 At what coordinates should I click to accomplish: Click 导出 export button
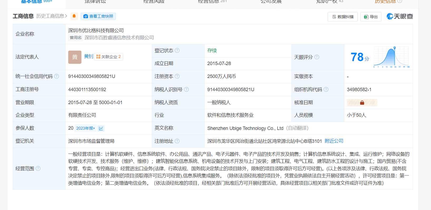coord(371,17)
